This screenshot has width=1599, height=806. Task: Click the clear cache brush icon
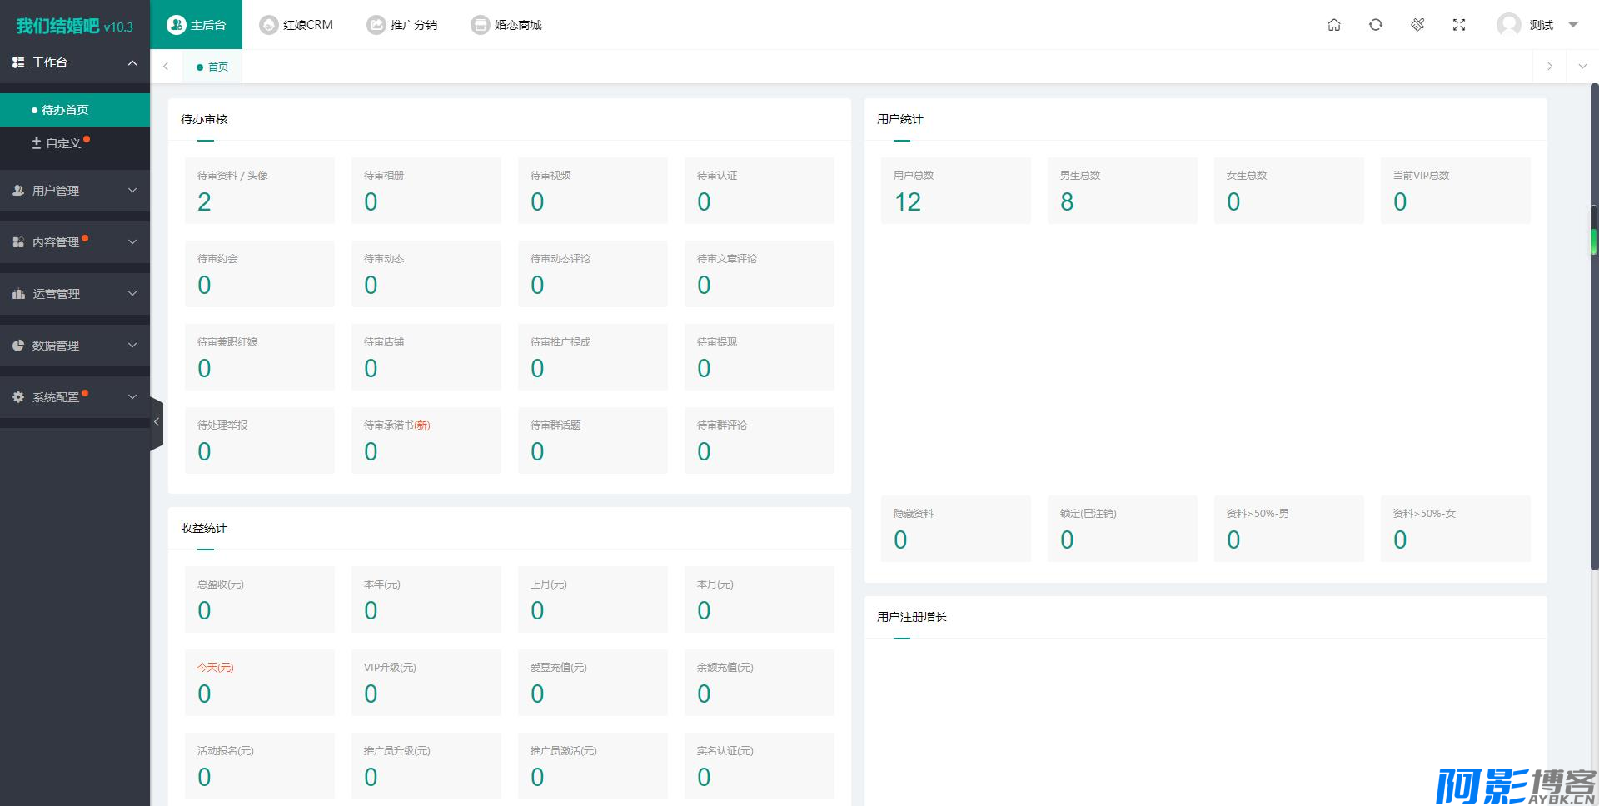[1417, 25]
